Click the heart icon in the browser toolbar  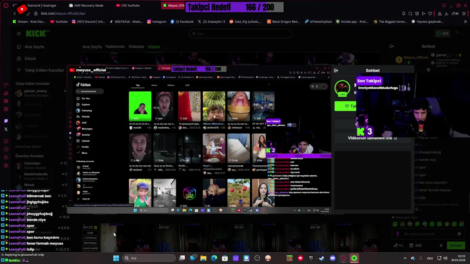(x=430, y=14)
